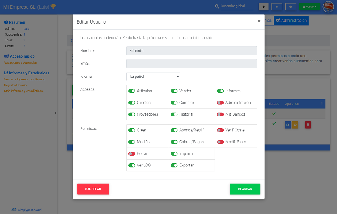The height and width of the screenshot is (214, 337).
Task: Enable the Administración access toggle
Action: point(220,103)
